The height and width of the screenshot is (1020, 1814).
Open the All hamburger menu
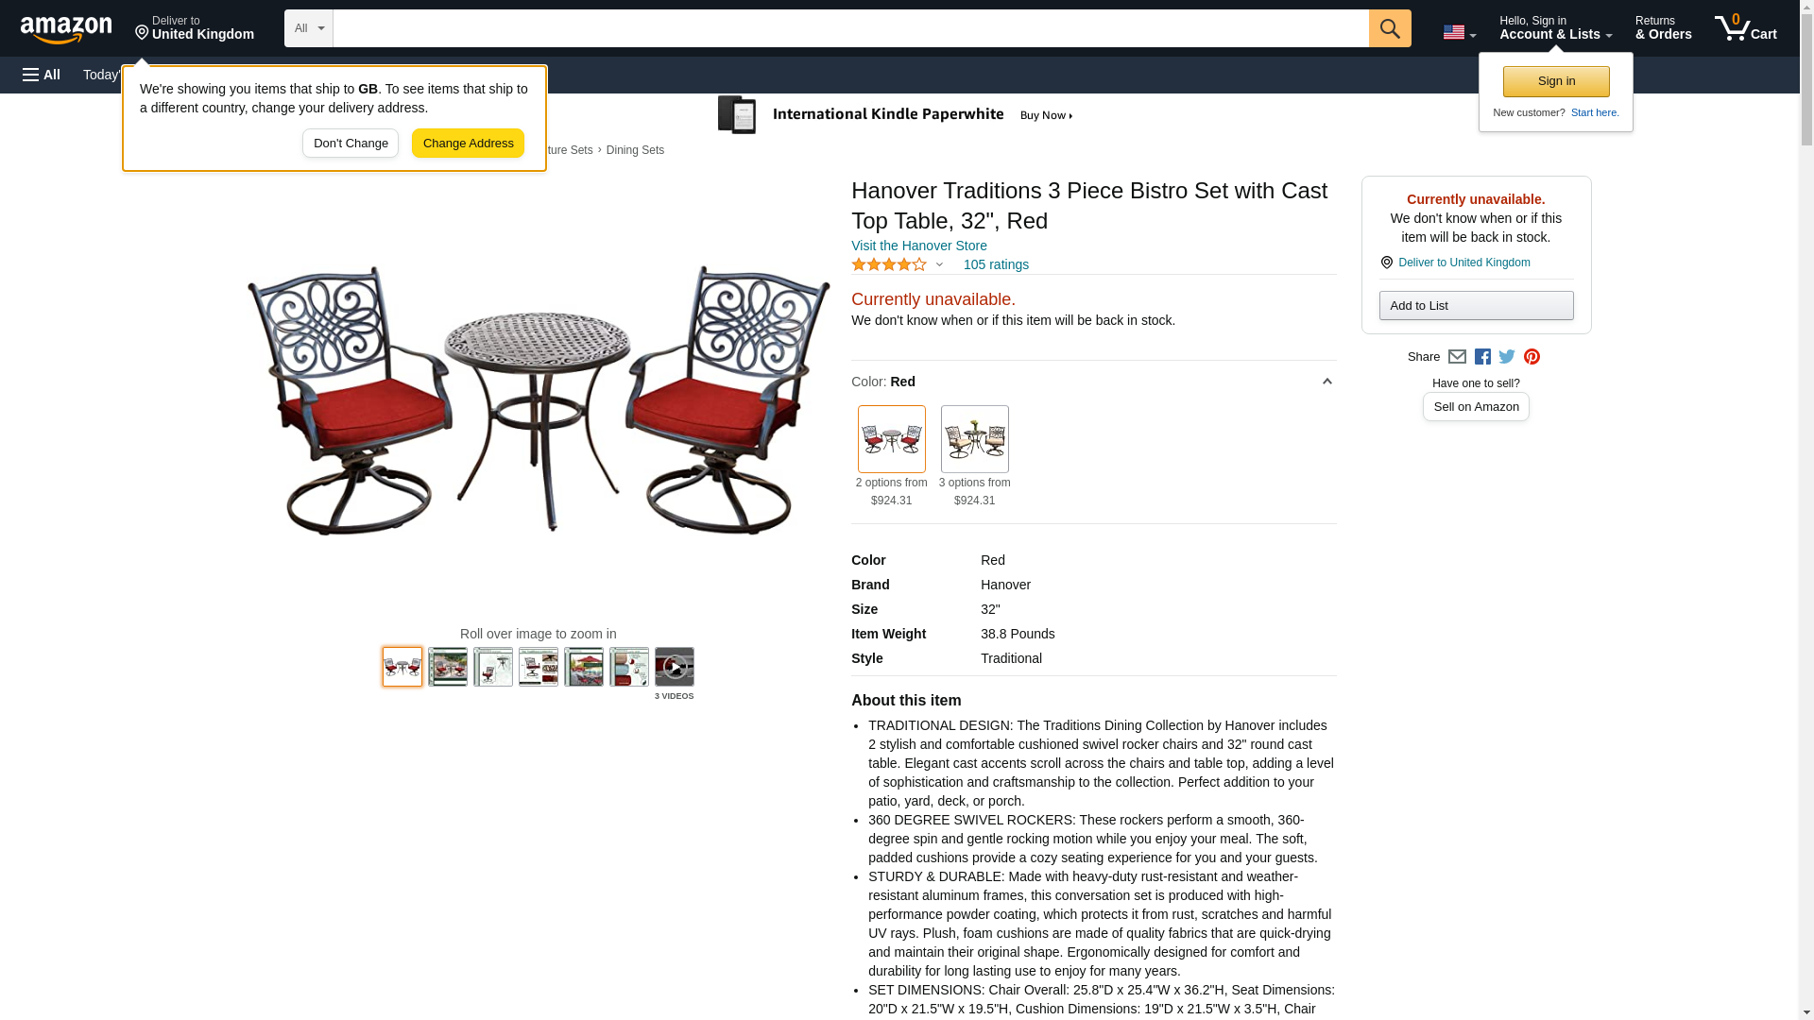(x=42, y=75)
